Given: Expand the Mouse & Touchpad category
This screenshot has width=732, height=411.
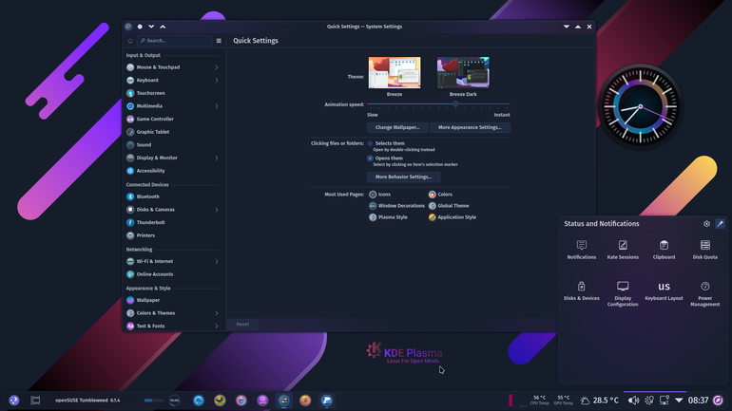Looking at the screenshot, I should point(172,67).
